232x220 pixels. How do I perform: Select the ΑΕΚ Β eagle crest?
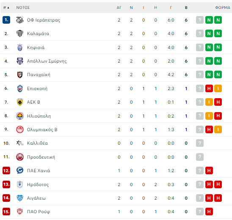[19, 102]
